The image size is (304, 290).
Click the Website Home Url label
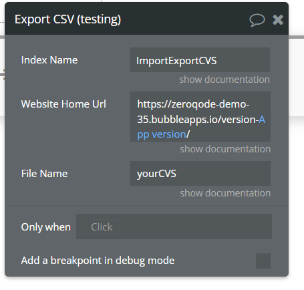pyautogui.click(x=63, y=104)
